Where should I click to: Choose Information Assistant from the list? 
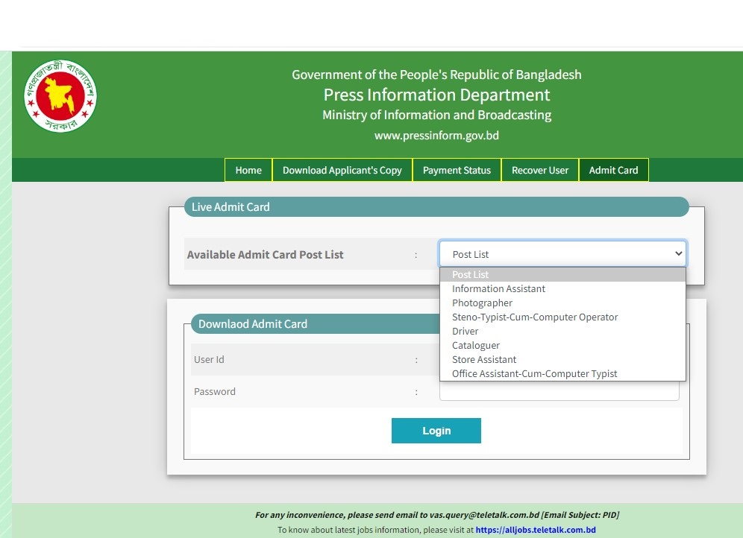tap(498, 289)
